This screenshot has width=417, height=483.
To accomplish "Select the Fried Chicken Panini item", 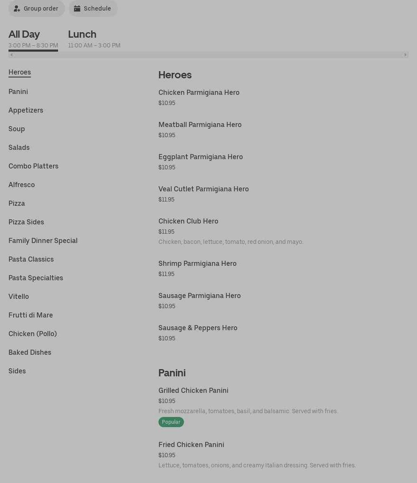I will pos(191,444).
